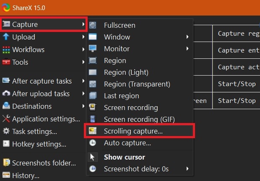Click the Screen recording (GIF) film icon
Screen dimensions: 260x181
tap(93, 119)
